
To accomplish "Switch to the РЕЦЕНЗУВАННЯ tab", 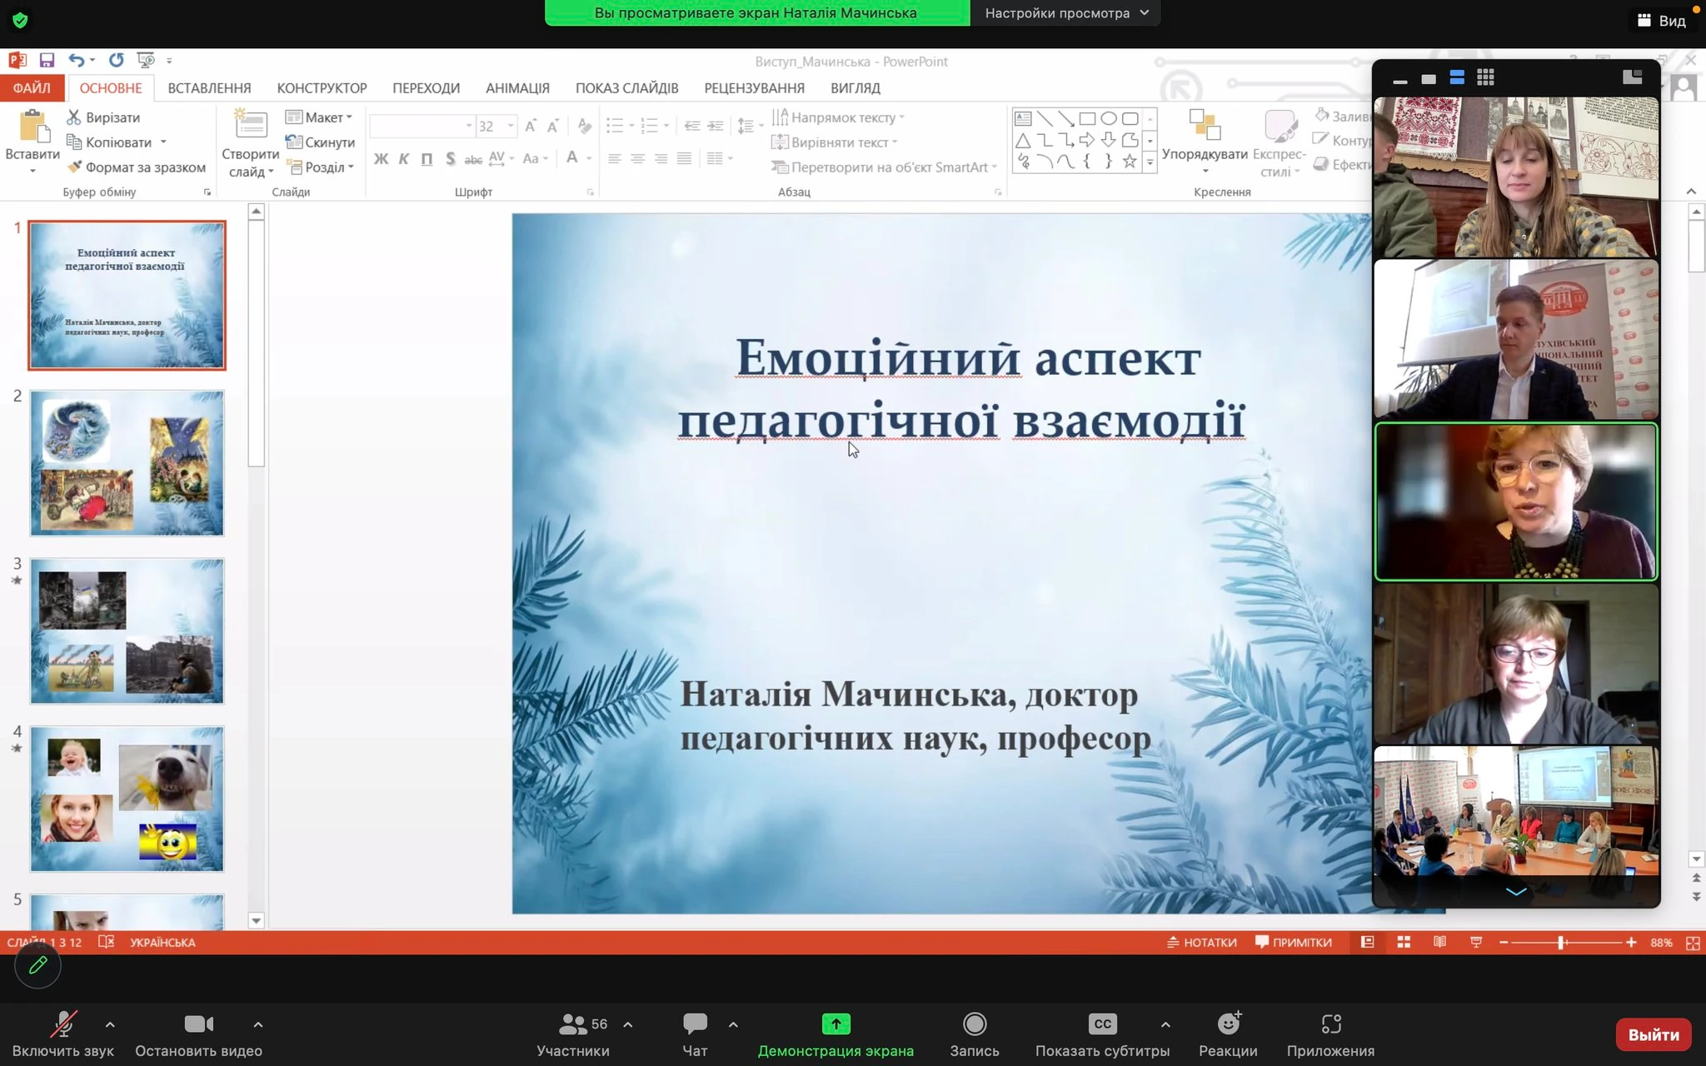I will coord(754,87).
